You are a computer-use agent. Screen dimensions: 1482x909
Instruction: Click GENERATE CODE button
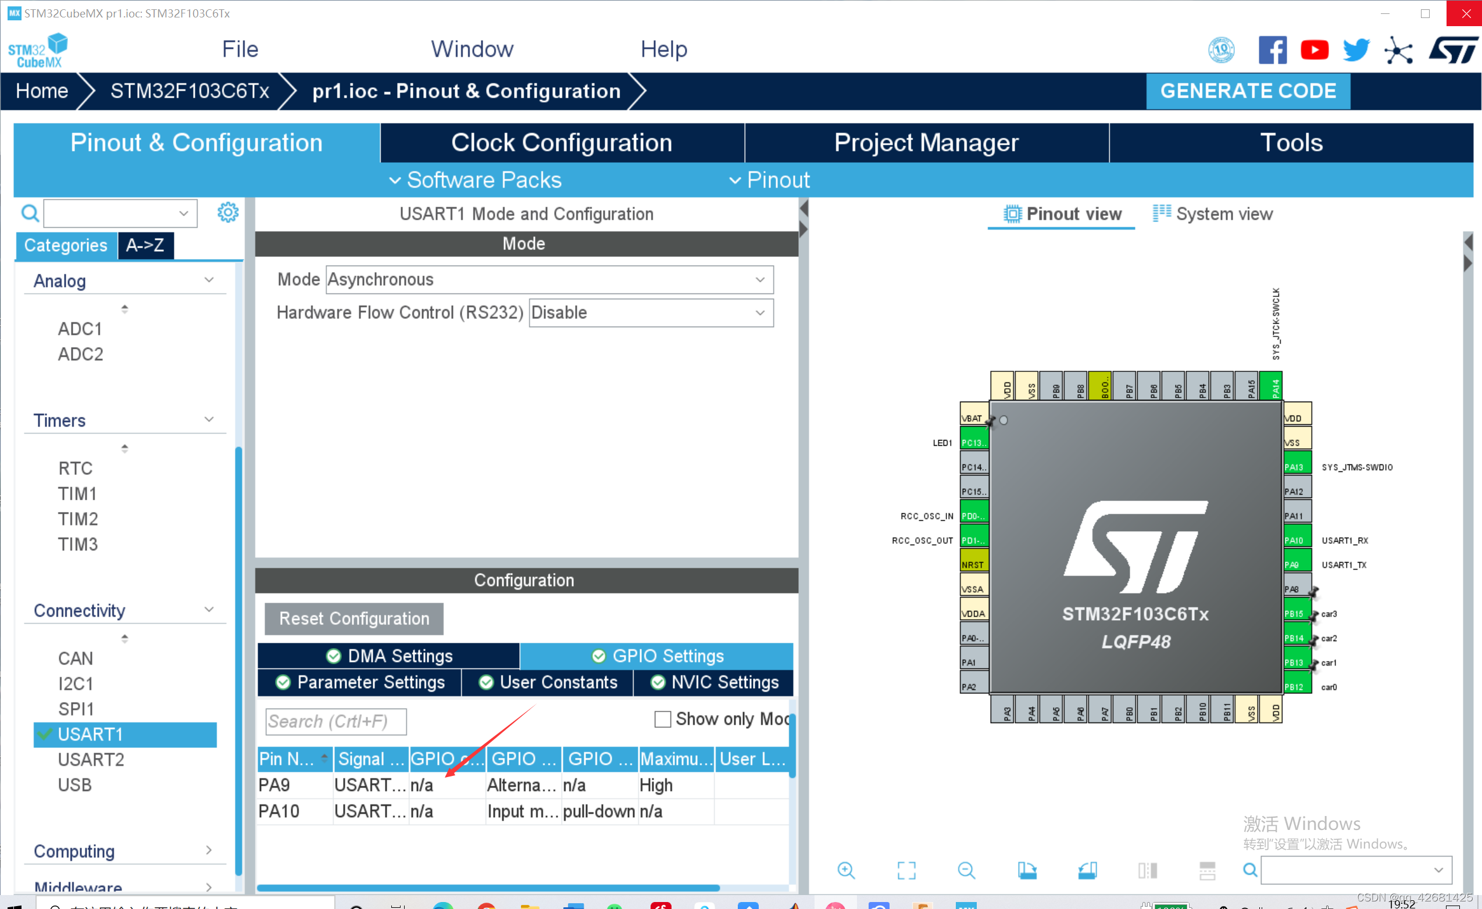[x=1248, y=91]
